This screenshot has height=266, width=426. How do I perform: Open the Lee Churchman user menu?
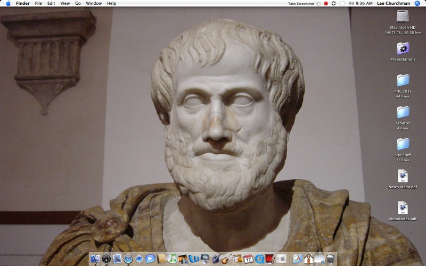coord(394,3)
